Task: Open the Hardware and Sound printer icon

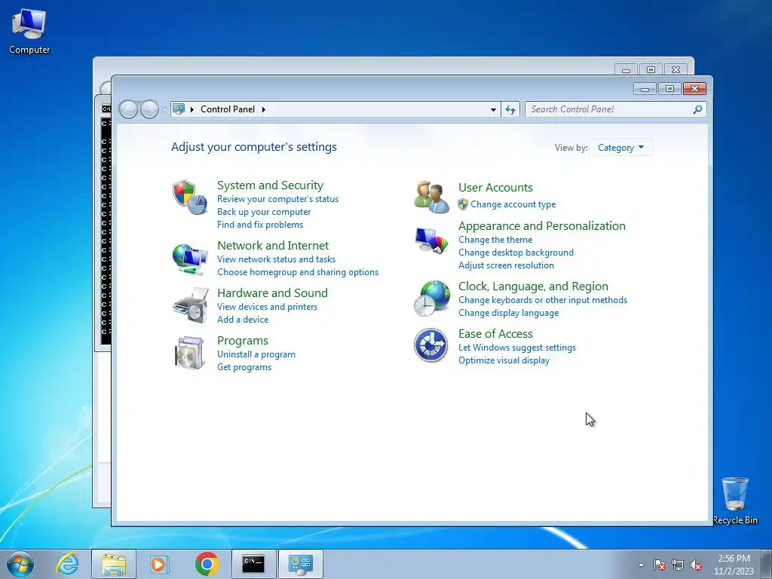Action: pos(191,305)
